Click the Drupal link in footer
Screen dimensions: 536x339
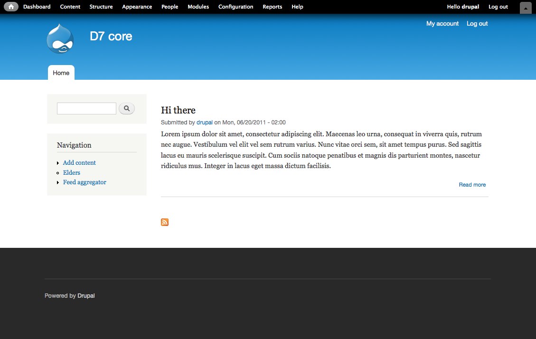point(86,296)
